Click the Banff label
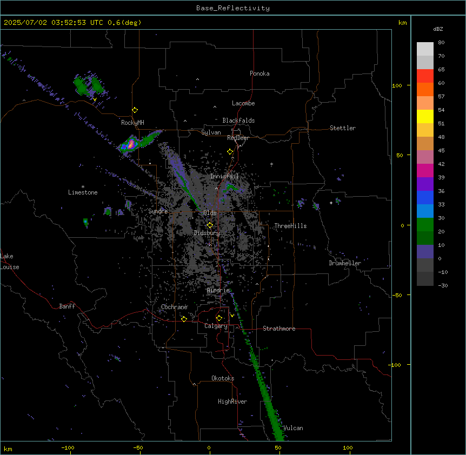The image size is (466, 455). tap(67, 306)
